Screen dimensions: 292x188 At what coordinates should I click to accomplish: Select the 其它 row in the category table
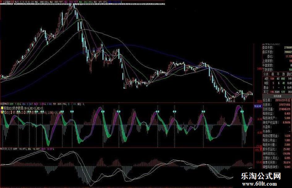[277, 92]
